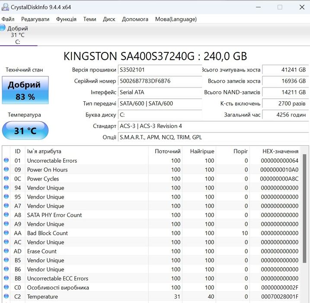The width and height of the screenshot is (310, 303).
Task: Click the KINGSTON SA400S37240G : 240,0 GB title
Action: point(155,56)
